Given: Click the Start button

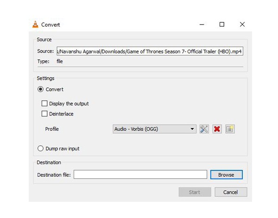Looking at the screenshot, I should pos(195,192).
